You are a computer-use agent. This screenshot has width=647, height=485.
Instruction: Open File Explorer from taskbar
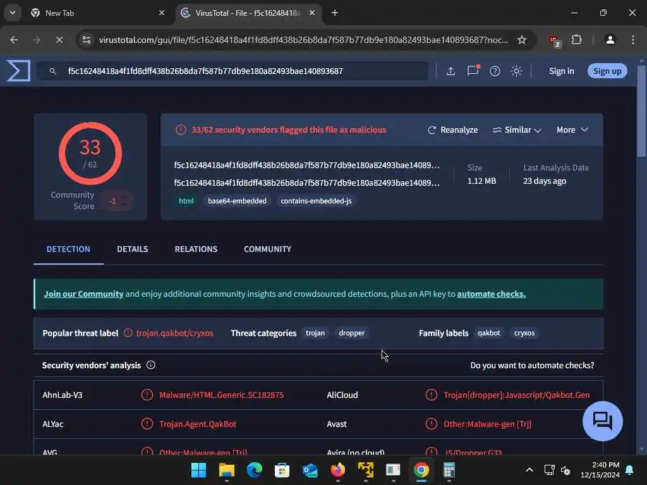227,470
